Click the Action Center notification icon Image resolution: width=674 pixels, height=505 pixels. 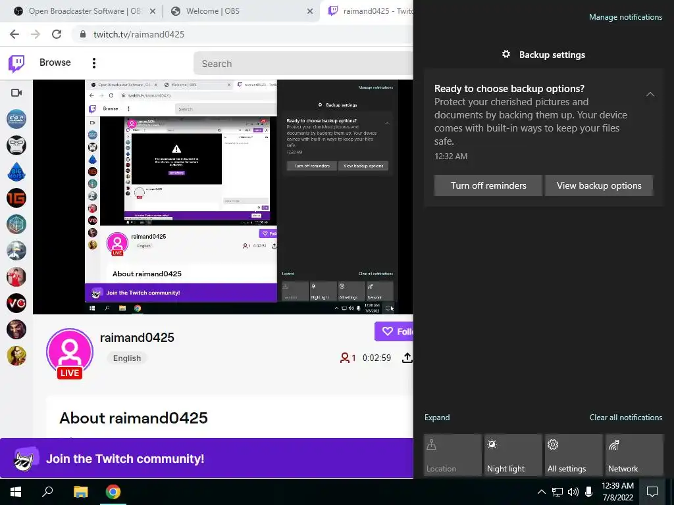(652, 492)
